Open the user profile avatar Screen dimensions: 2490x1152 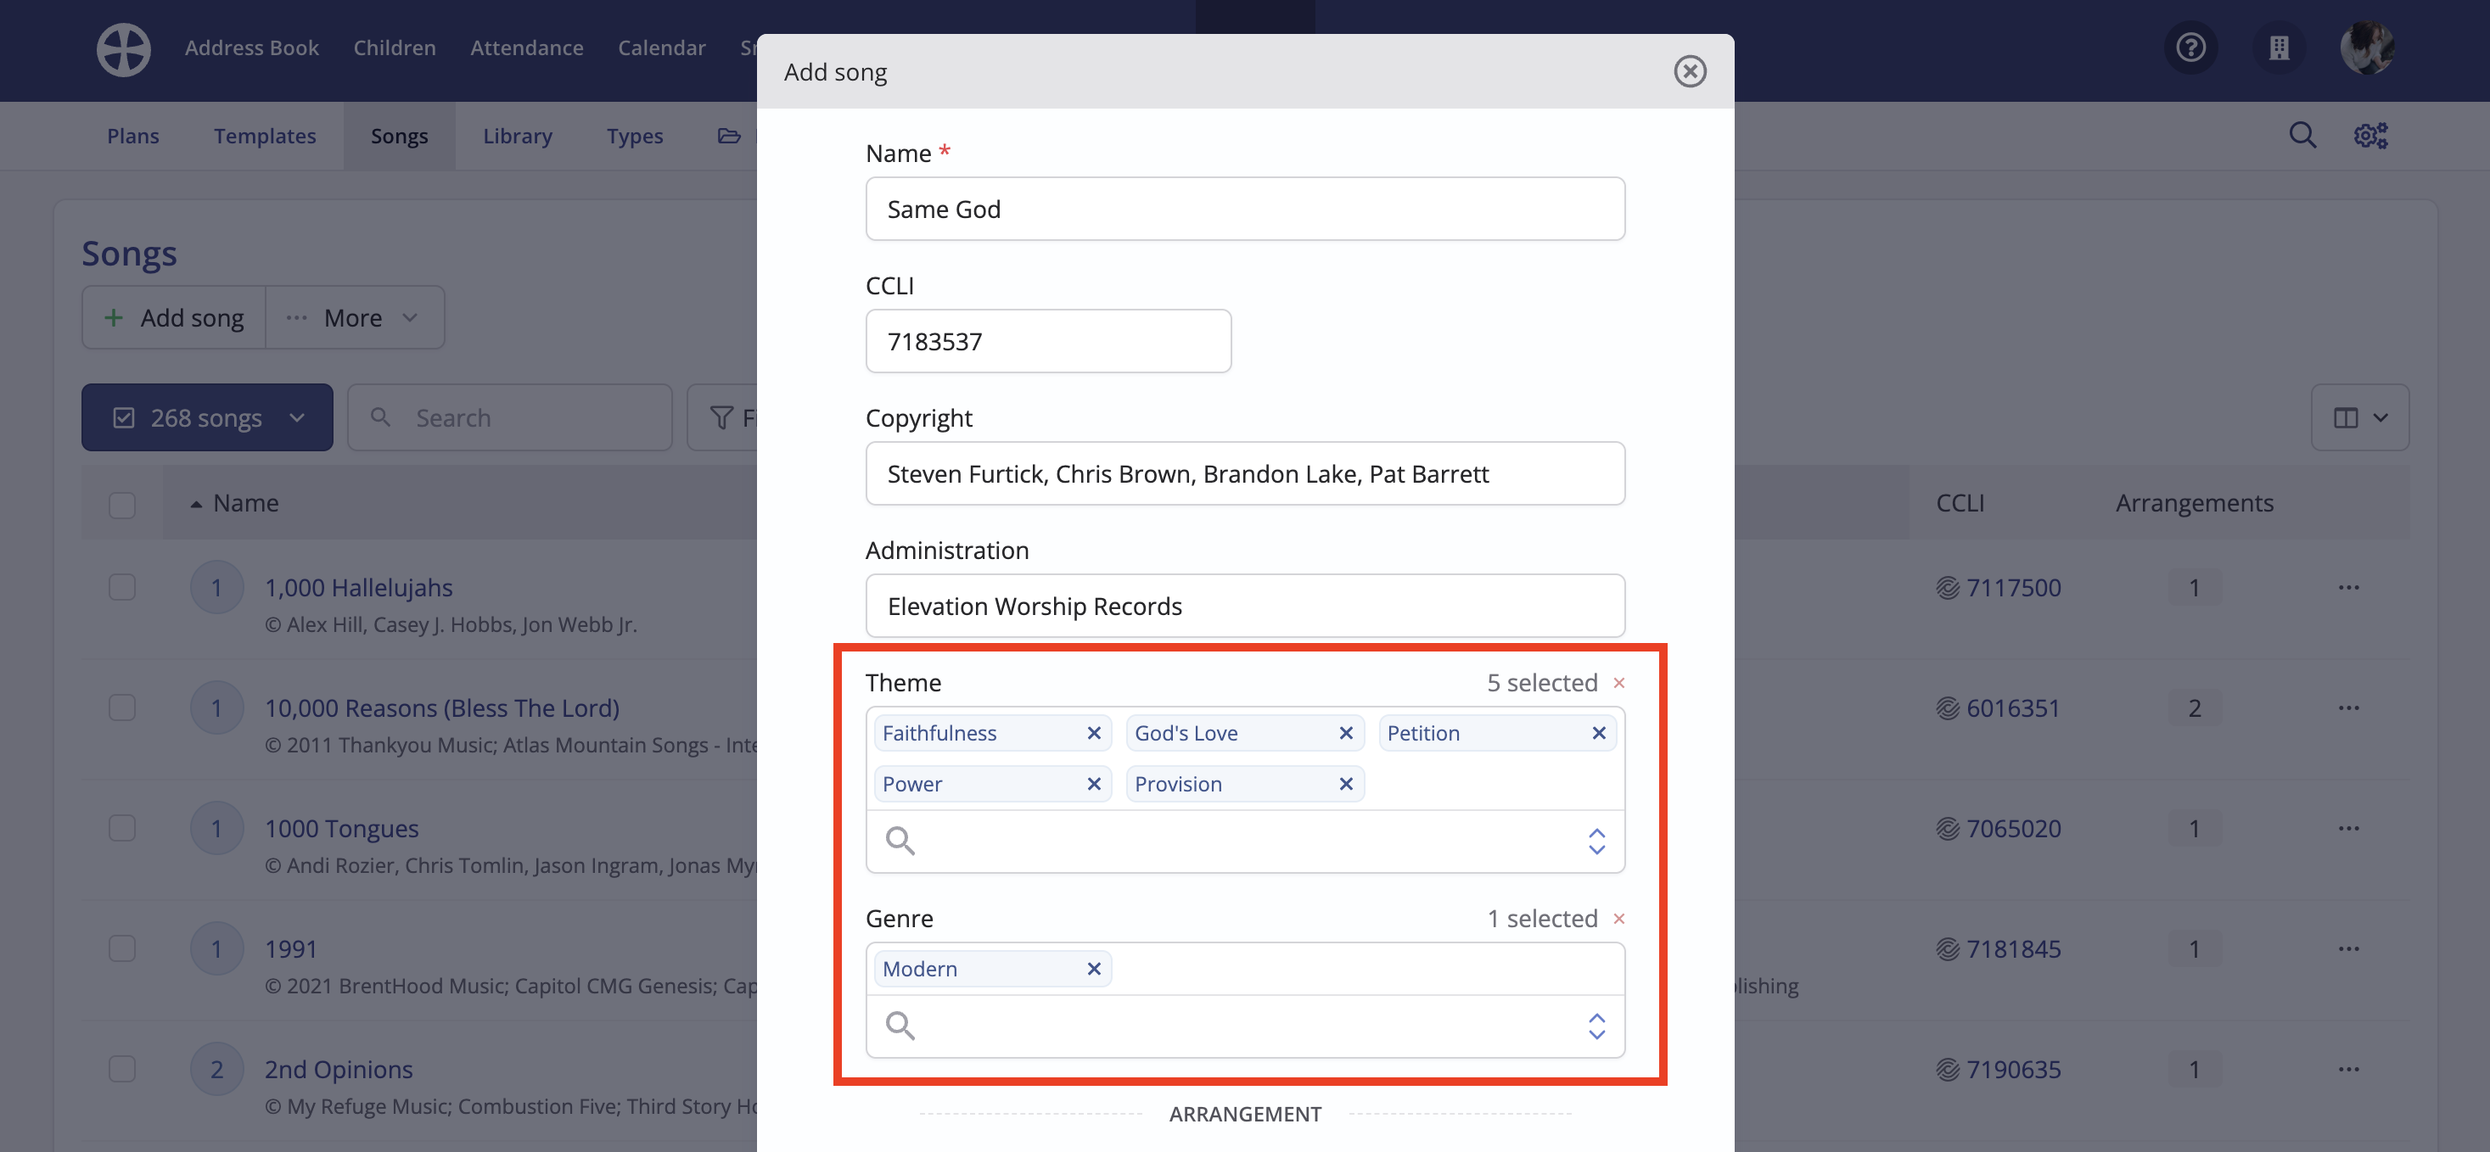click(2366, 48)
